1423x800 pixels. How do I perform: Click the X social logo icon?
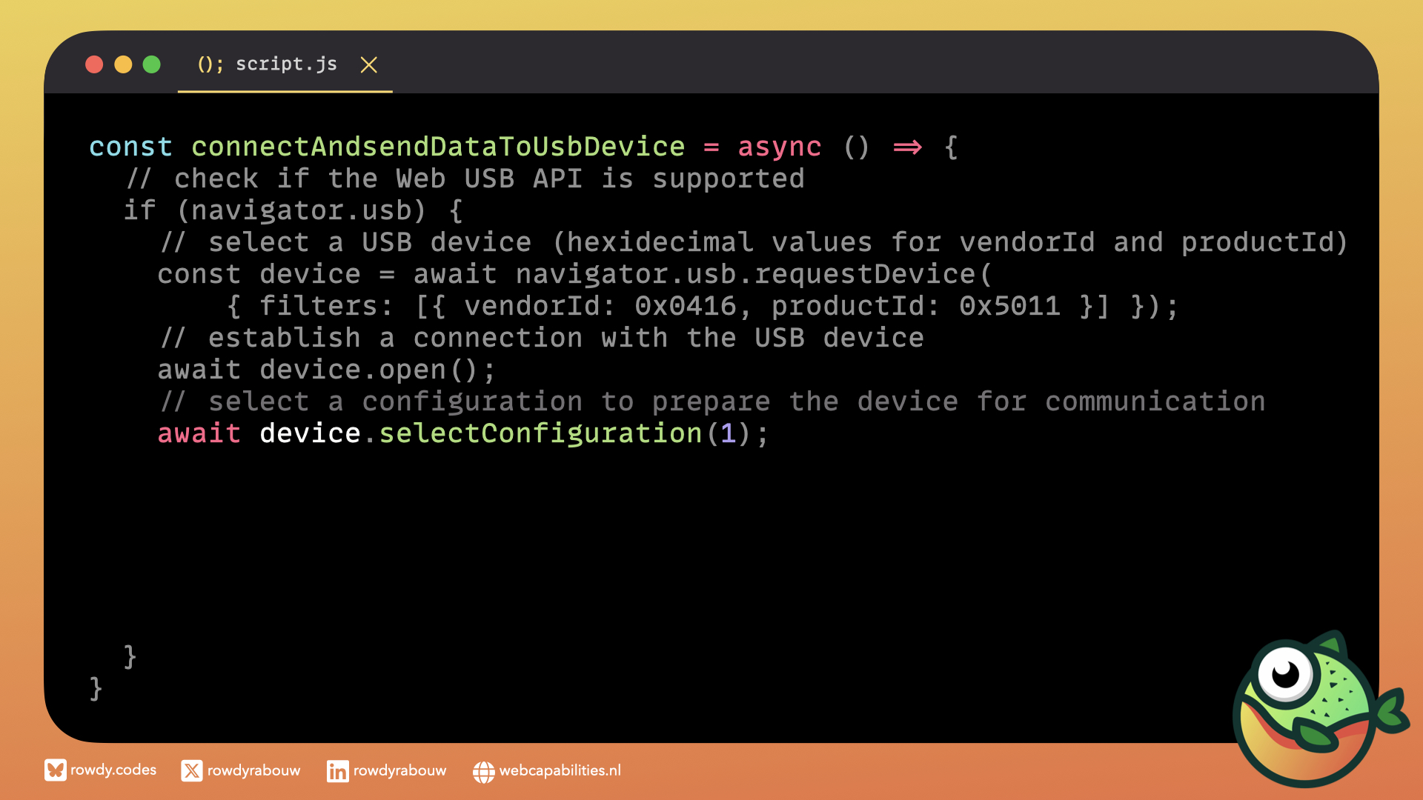pyautogui.click(x=191, y=771)
